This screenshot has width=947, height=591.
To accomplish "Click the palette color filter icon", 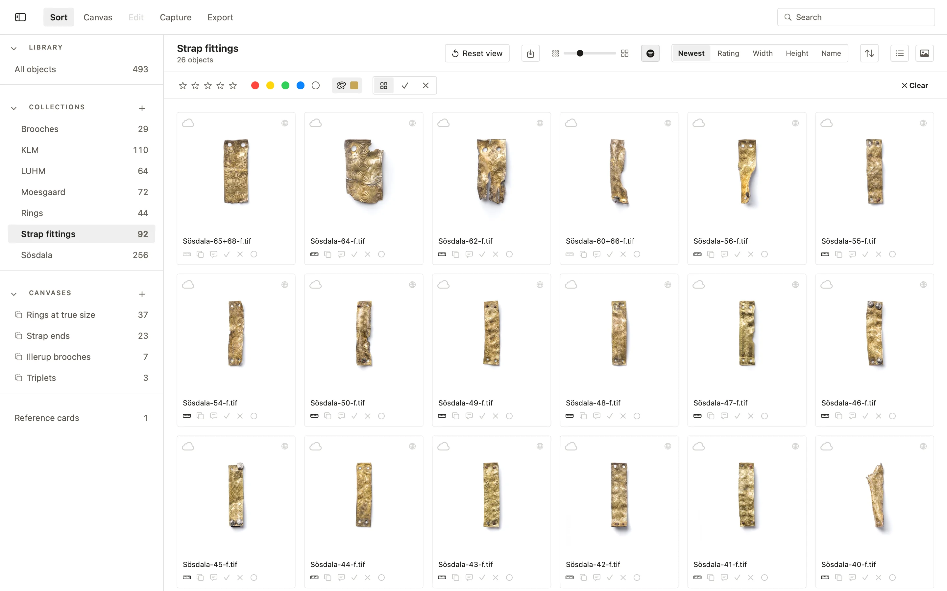I will (341, 85).
